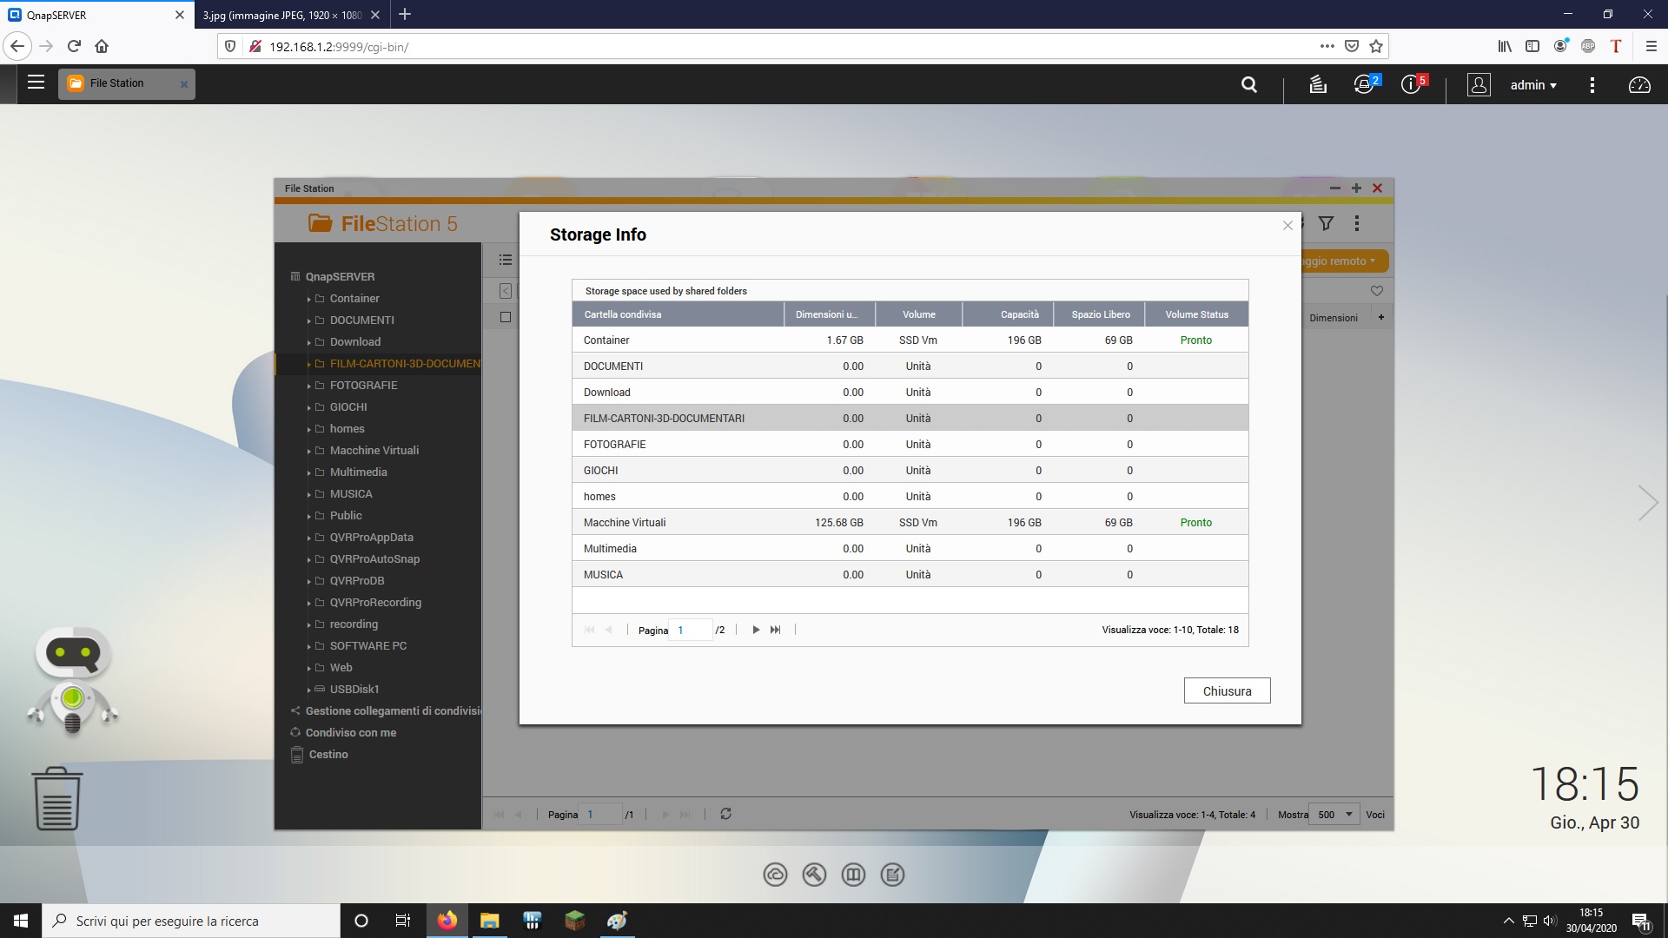This screenshot has height=938, width=1668.
Task: Switch to the File Station taskbar tab
Action: coord(117,83)
